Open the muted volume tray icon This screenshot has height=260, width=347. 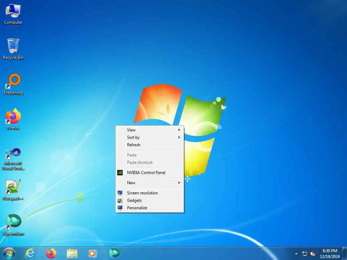(313, 254)
